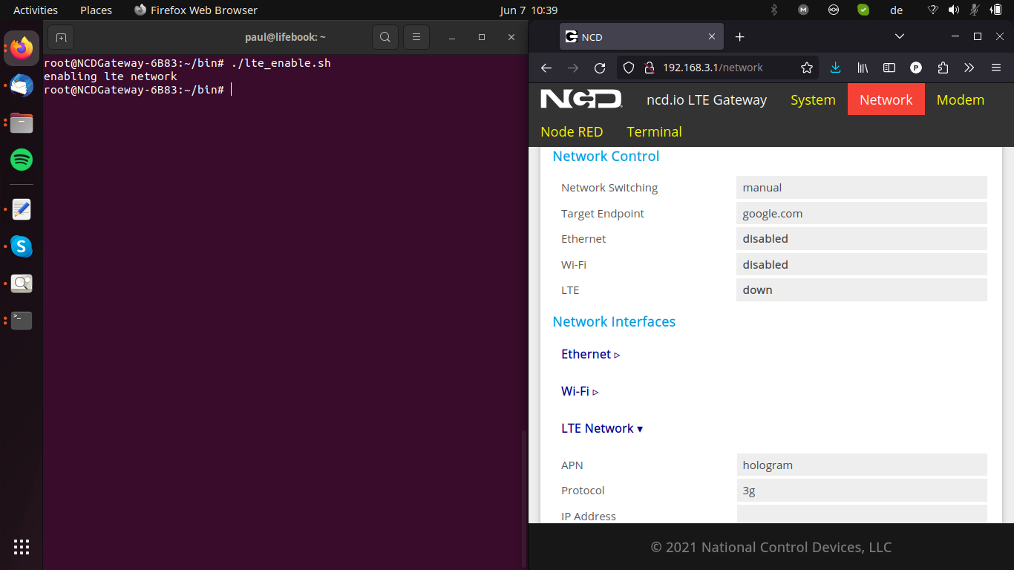This screenshot has width=1014, height=570.
Task: Search in the terminal window
Action: [385, 37]
